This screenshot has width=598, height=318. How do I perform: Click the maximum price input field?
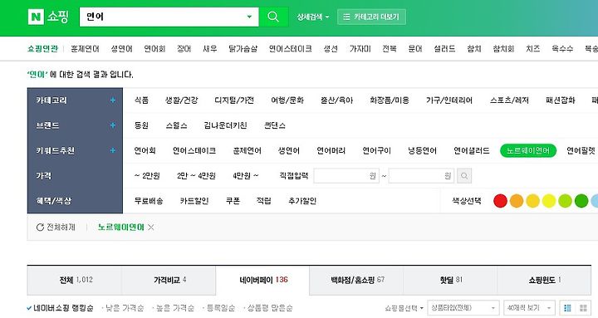pos(421,176)
